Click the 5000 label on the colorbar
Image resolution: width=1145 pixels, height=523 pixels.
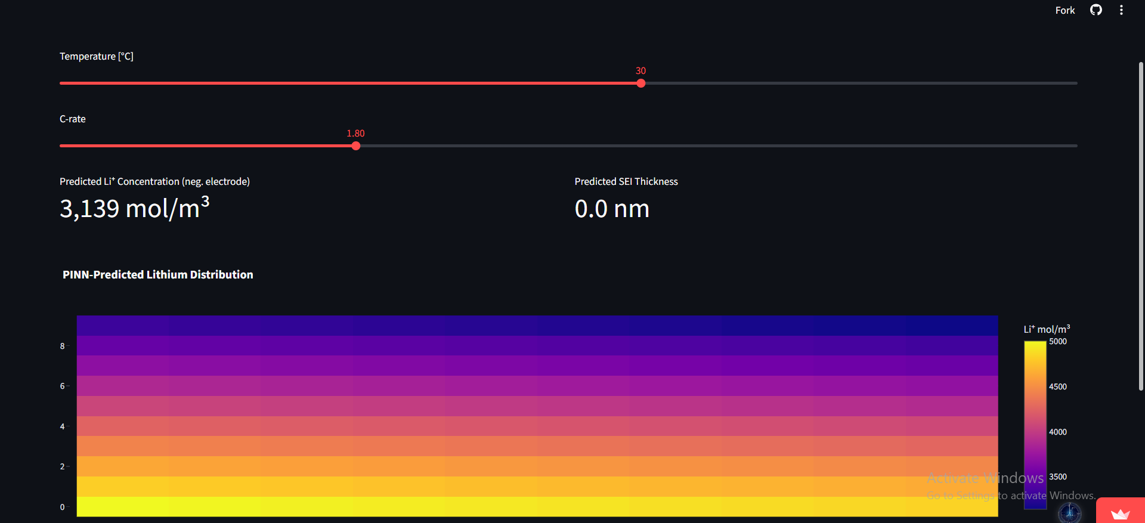(x=1057, y=342)
